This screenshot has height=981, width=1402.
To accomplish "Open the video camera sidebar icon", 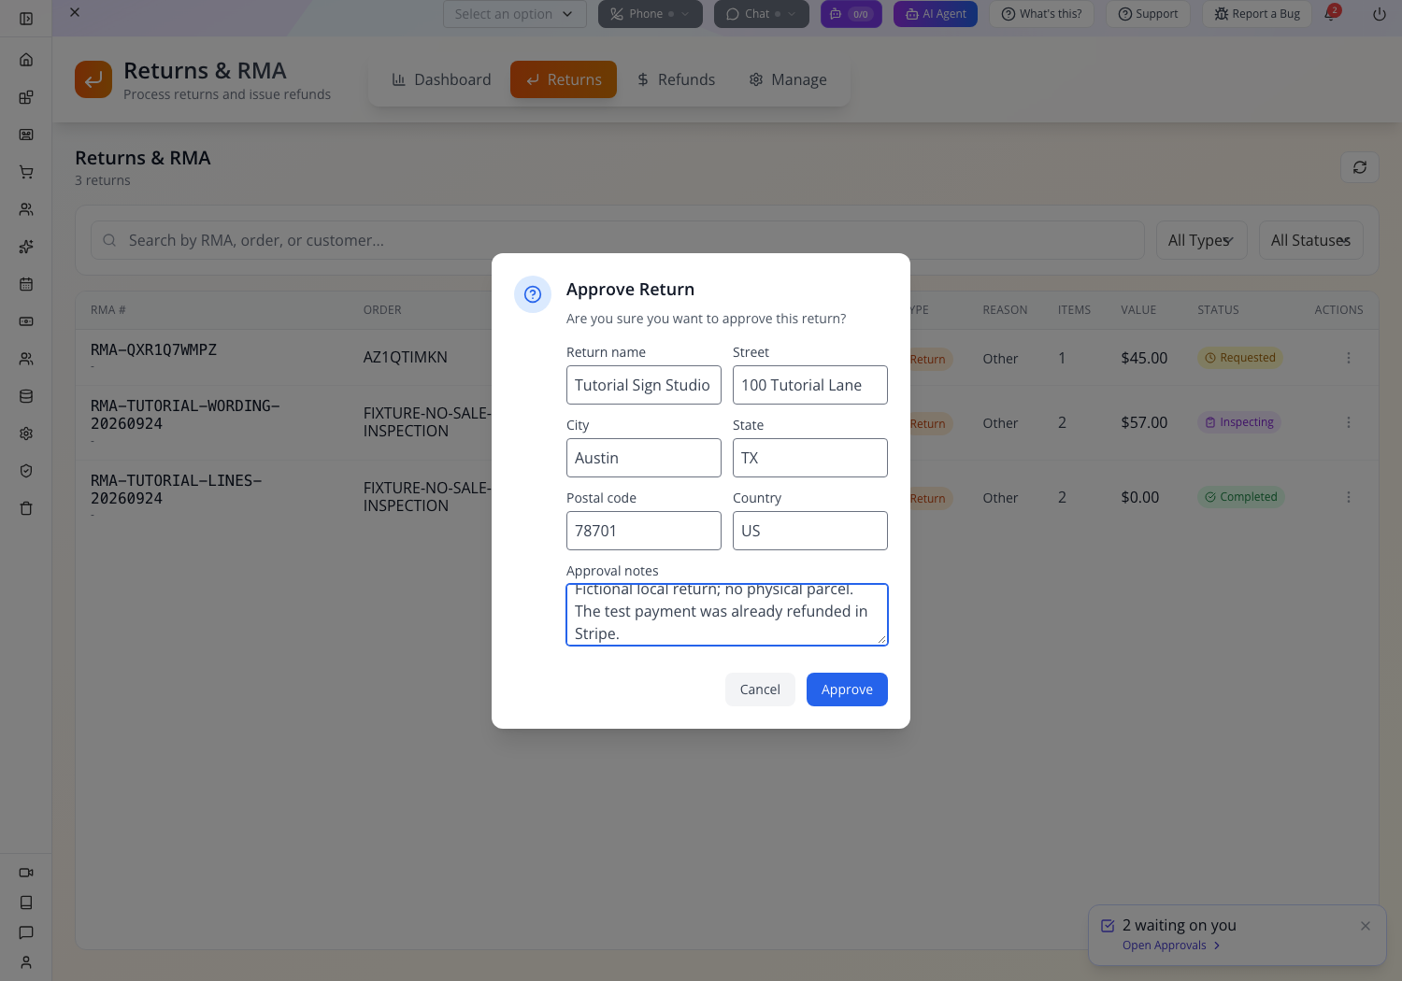I will 26,873.
